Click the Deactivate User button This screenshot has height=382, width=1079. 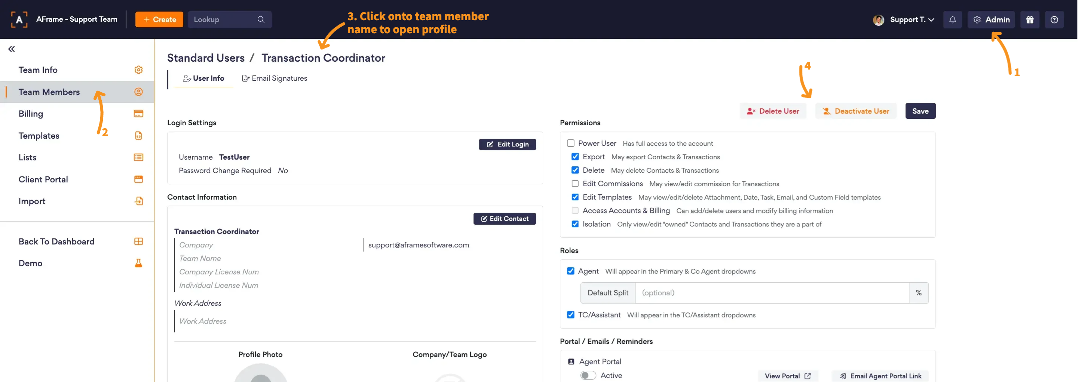pos(856,111)
